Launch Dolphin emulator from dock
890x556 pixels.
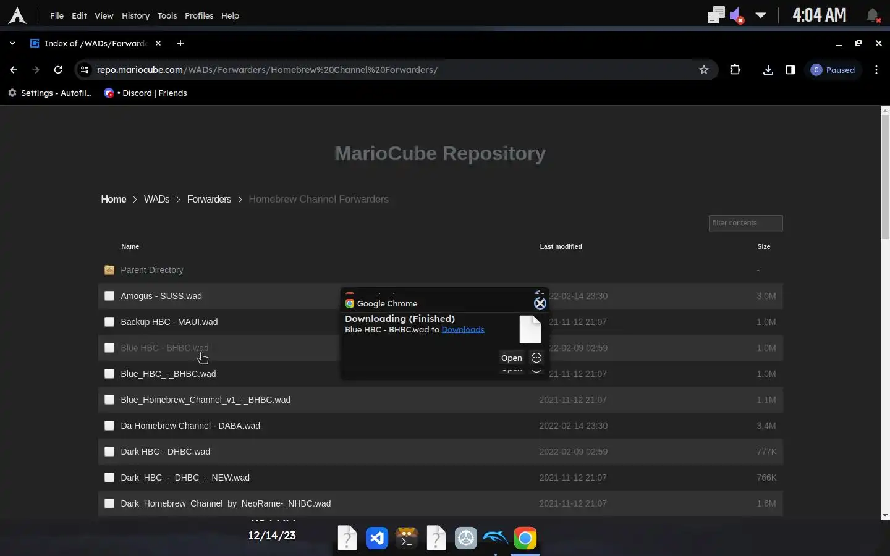(x=495, y=538)
